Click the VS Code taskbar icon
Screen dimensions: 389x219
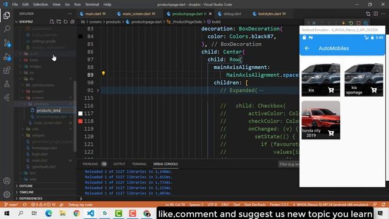pos(91,214)
